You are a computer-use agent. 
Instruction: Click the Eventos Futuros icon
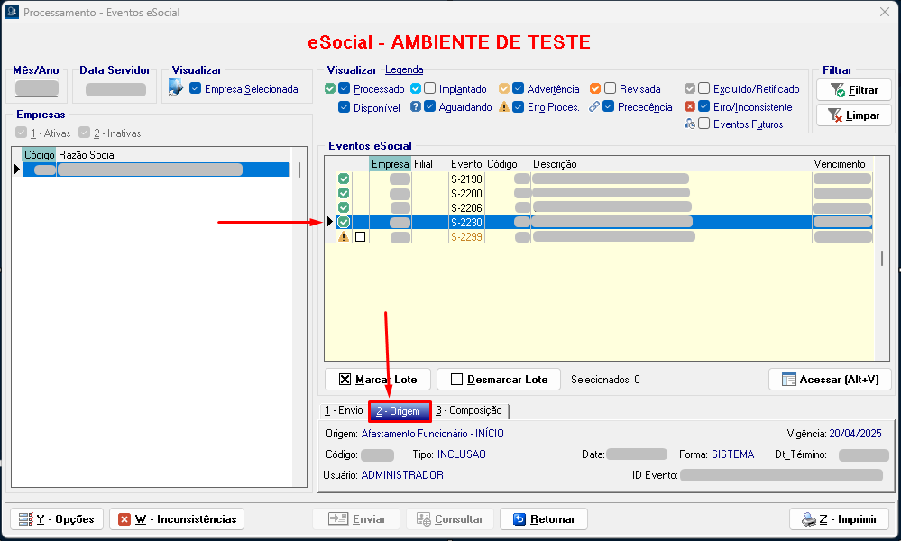[690, 124]
